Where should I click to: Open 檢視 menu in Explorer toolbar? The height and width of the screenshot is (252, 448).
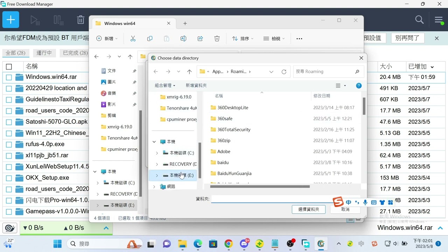pyautogui.click(x=274, y=38)
